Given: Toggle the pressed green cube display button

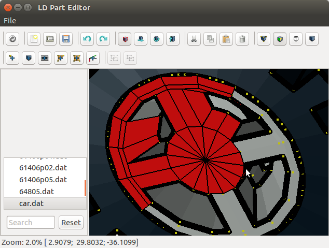Looking at the screenshot, I should click(280, 39).
